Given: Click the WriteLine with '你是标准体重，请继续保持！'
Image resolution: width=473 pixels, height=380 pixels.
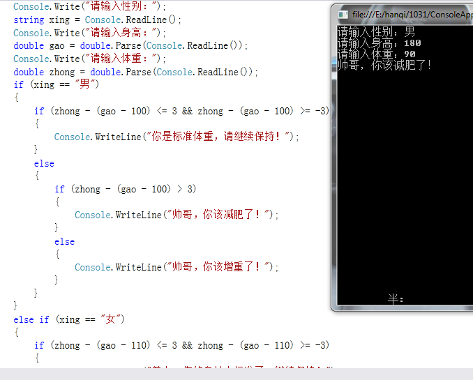Looking at the screenshot, I should [x=177, y=137].
